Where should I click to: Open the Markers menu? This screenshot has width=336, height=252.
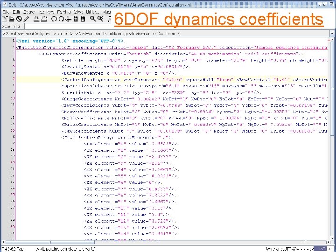point(47,12)
